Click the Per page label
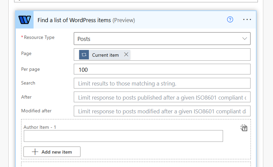 tap(31, 69)
